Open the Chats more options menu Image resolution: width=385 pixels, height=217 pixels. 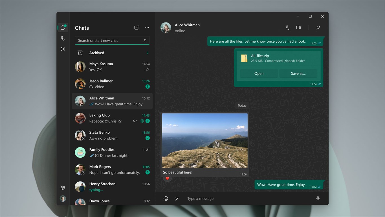pos(147,28)
